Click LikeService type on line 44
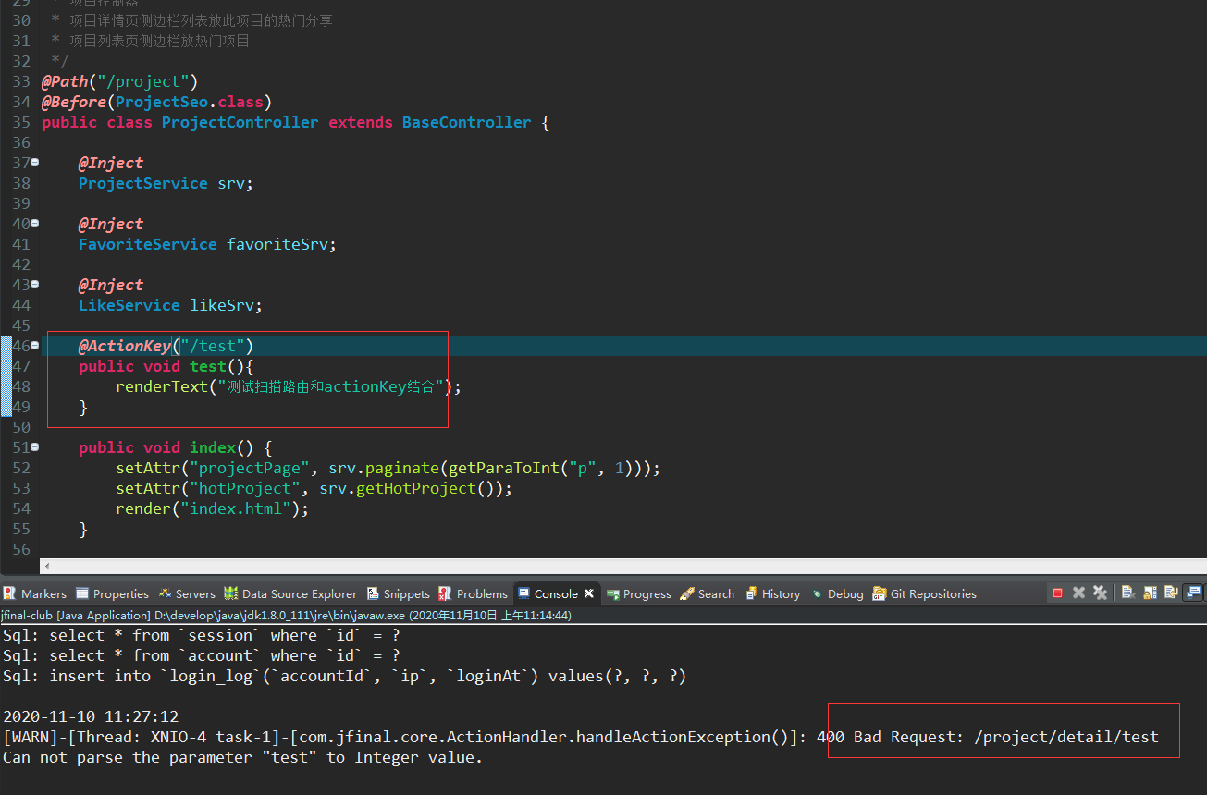 click(129, 305)
